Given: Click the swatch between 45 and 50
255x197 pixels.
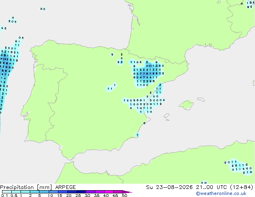Looking at the screenshot, I should (118, 192).
